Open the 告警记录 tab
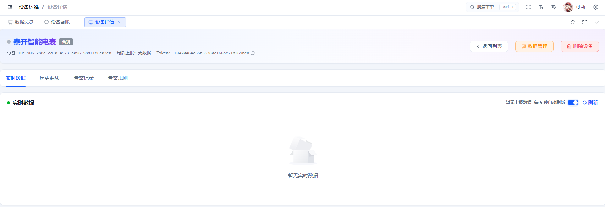This screenshot has height=207, width=605. [84, 78]
